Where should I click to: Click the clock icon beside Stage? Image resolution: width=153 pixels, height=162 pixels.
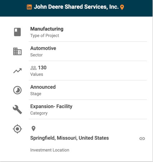(18, 90)
